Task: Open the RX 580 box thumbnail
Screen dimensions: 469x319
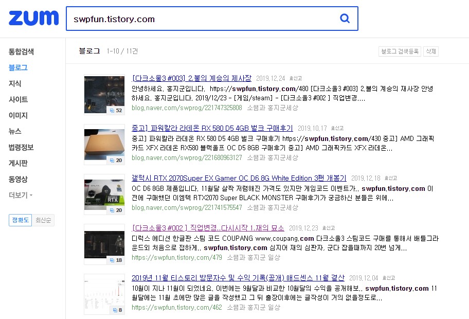Action: [x=104, y=145]
